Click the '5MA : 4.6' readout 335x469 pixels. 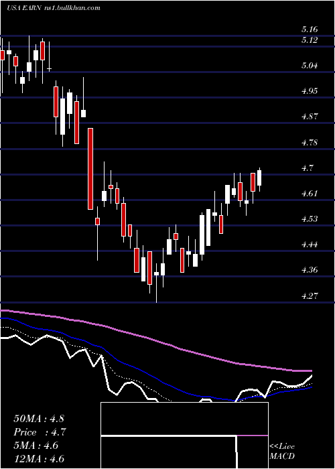pos(36,446)
